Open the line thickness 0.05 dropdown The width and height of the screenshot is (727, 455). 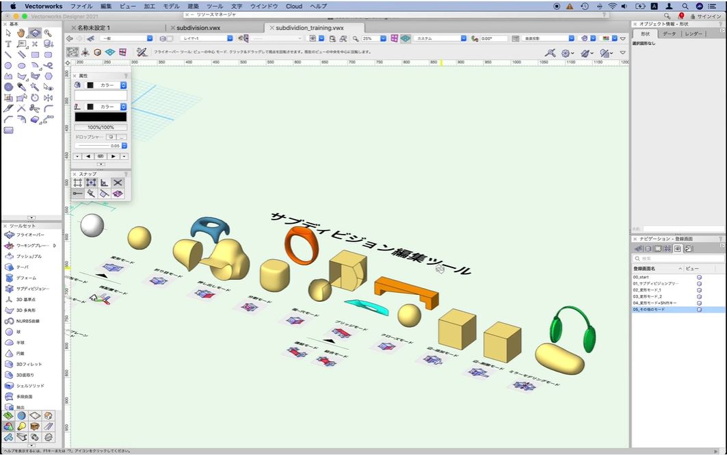click(x=101, y=146)
